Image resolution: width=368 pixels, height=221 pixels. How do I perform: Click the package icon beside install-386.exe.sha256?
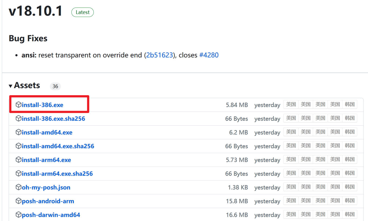pos(18,118)
